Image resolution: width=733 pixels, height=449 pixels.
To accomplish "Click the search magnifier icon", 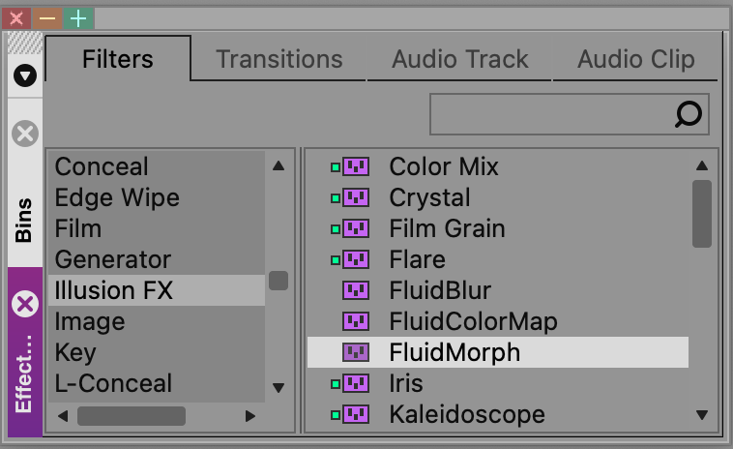I will (689, 114).
